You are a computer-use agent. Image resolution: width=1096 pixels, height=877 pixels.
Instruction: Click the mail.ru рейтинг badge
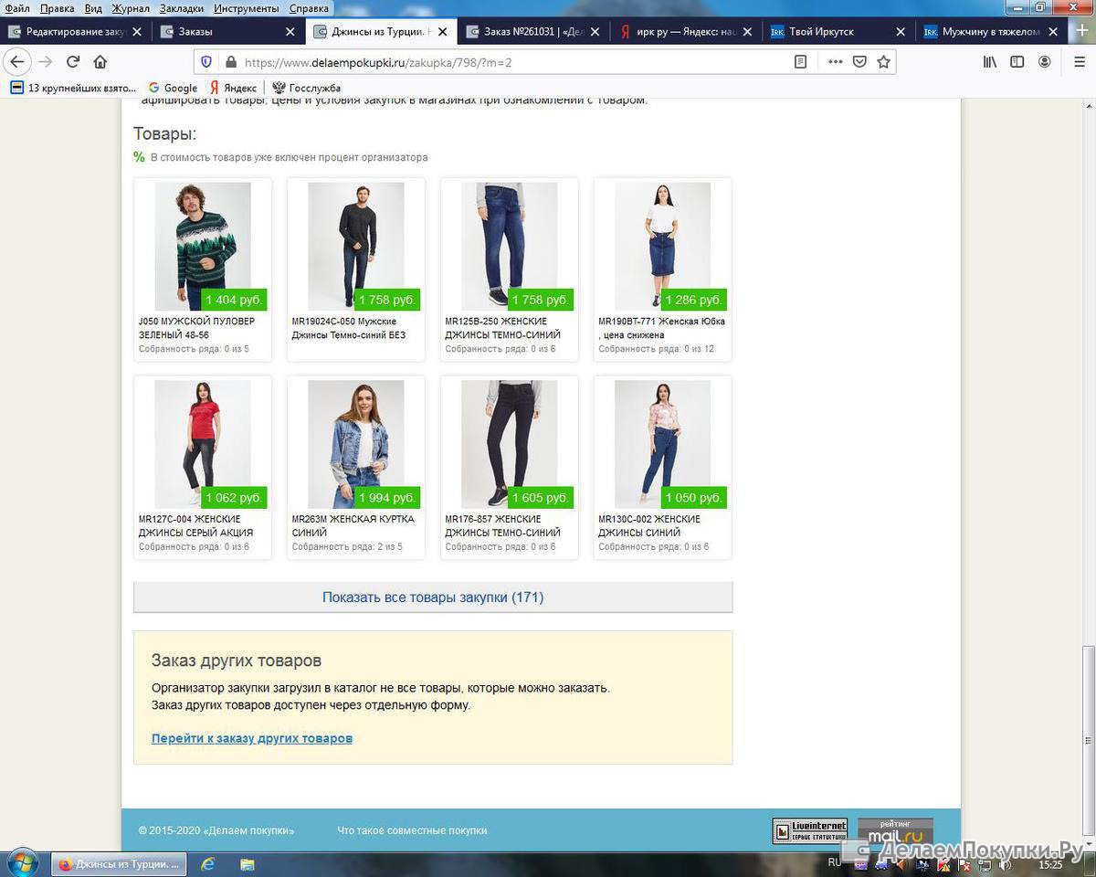coord(895,829)
